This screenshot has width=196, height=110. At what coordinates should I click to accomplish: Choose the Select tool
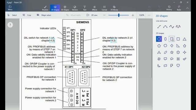[x=12, y=15]
